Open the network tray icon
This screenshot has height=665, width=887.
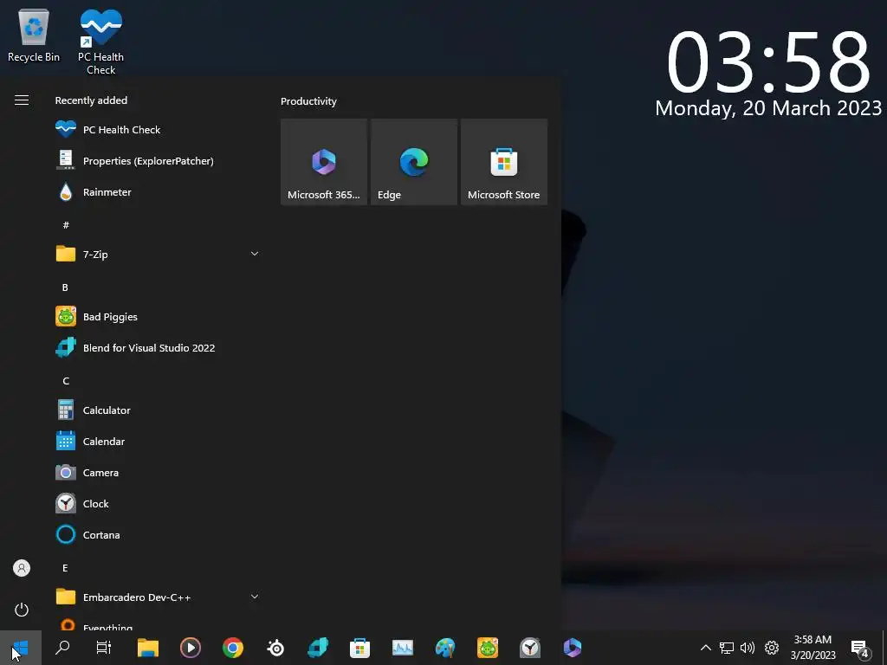coord(727,648)
